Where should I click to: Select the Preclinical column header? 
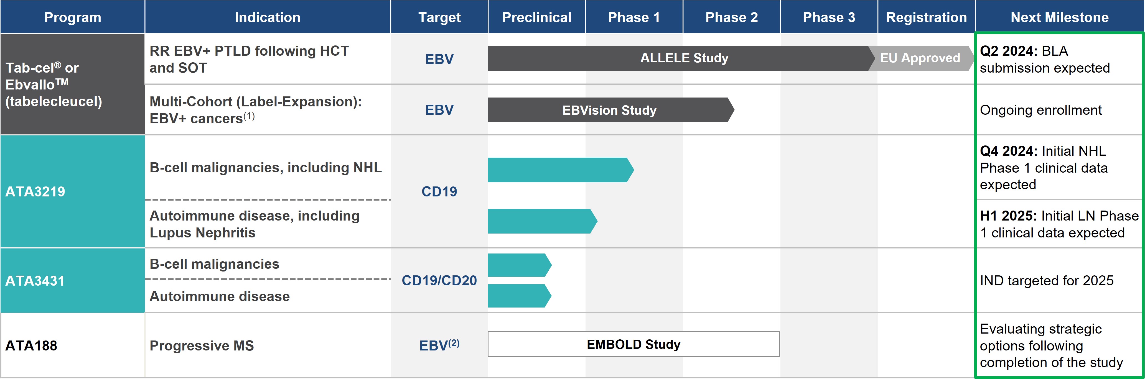pos(536,17)
